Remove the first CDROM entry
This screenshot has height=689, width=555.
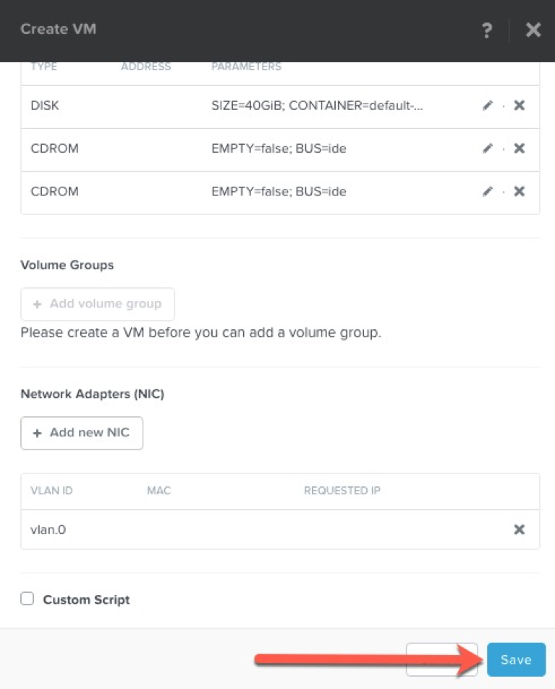pos(520,148)
